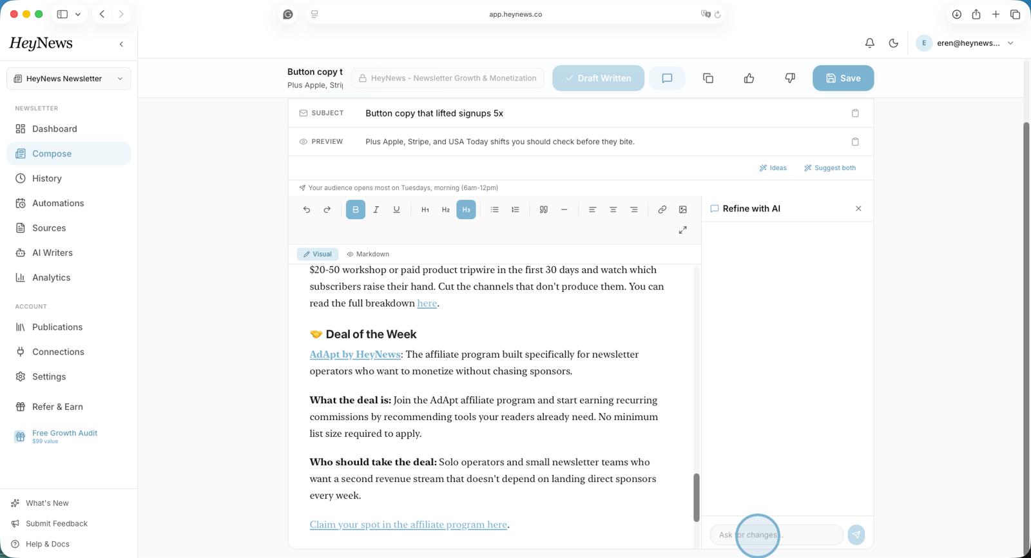
Task: Open newsletter History
Action: click(69, 178)
